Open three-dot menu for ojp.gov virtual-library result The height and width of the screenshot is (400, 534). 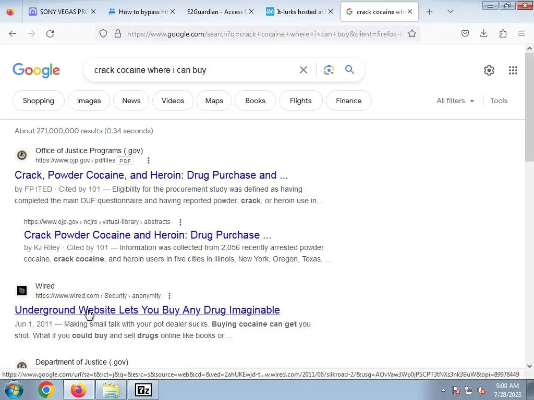click(x=180, y=222)
